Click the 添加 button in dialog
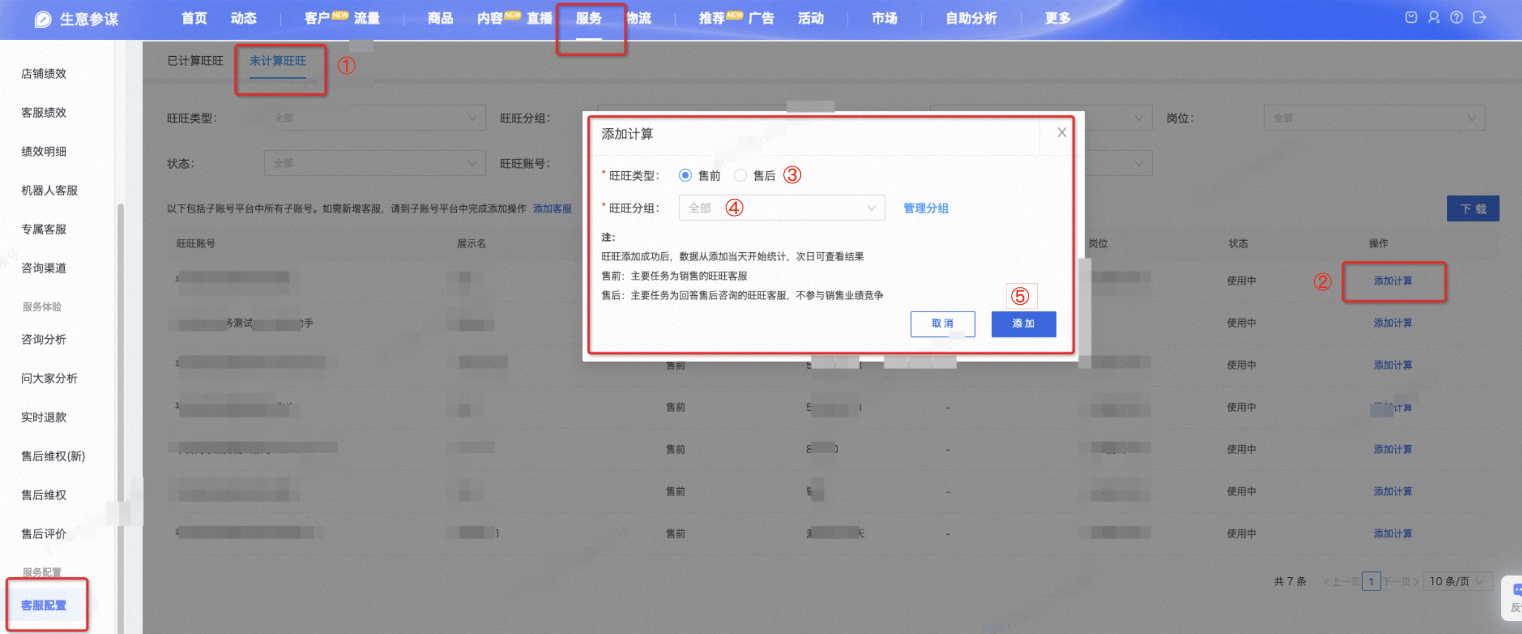Image resolution: width=1522 pixels, height=634 pixels. click(x=1023, y=324)
